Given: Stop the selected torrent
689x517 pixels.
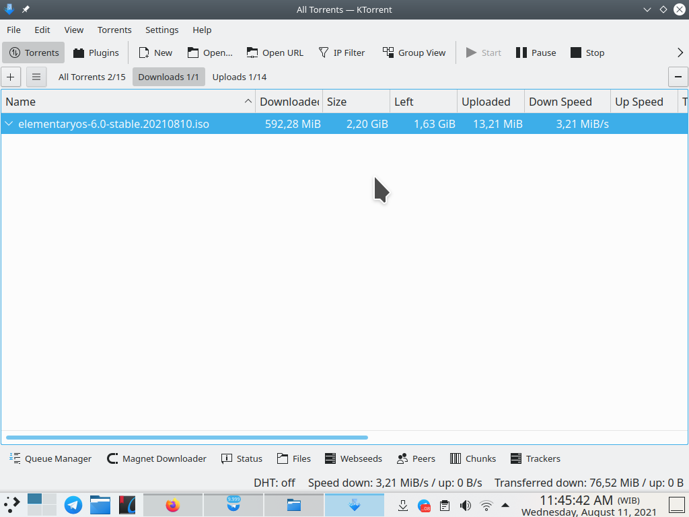Looking at the screenshot, I should [587, 53].
